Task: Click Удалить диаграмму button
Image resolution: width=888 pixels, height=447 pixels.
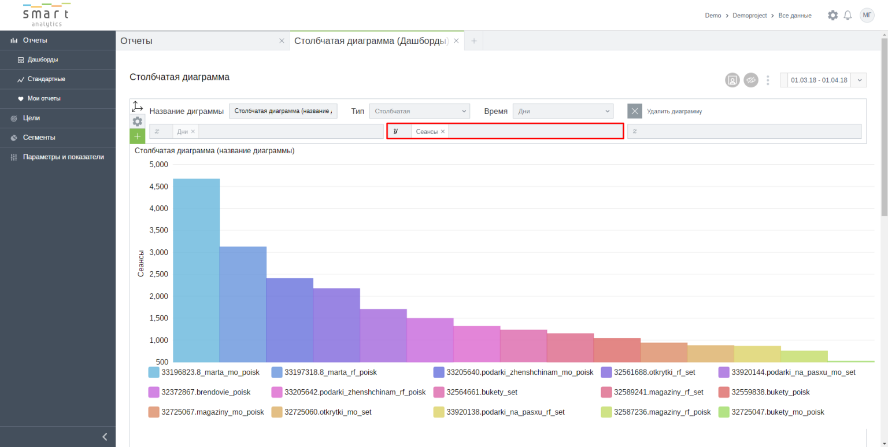Action: 674,111
